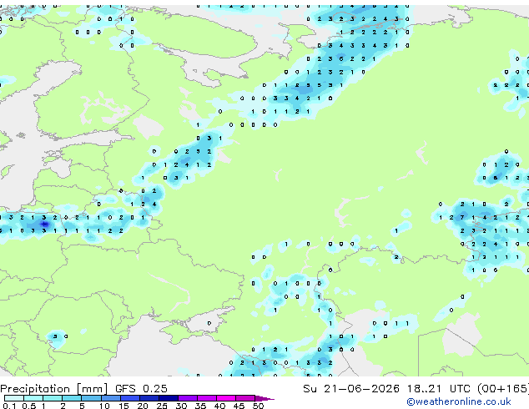This screenshot has width=529, height=409.
Task: Select the 5–10 mm legend color swatch
Action: point(91,398)
